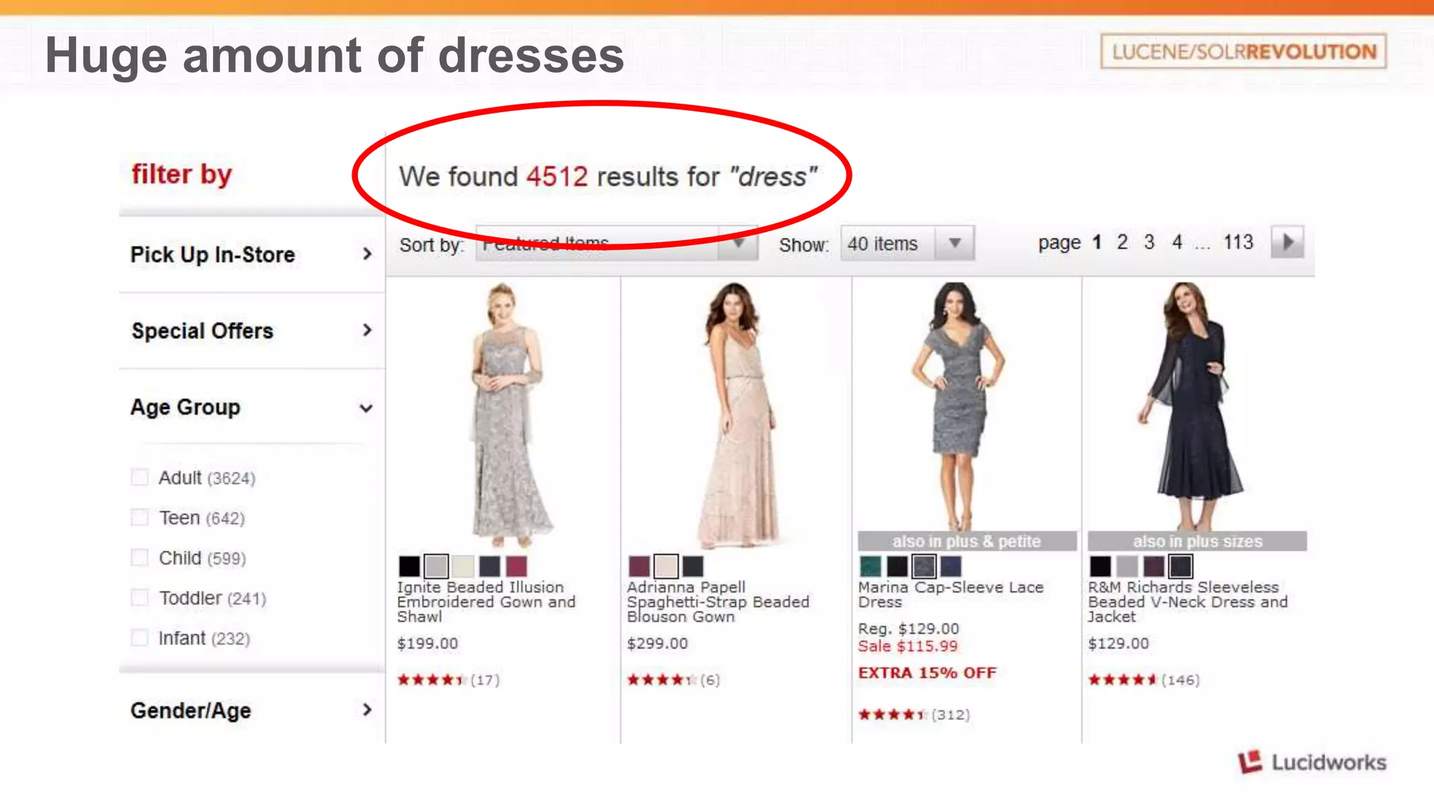Click the (312) review count
The width and height of the screenshot is (1434, 807).
pyautogui.click(x=950, y=715)
